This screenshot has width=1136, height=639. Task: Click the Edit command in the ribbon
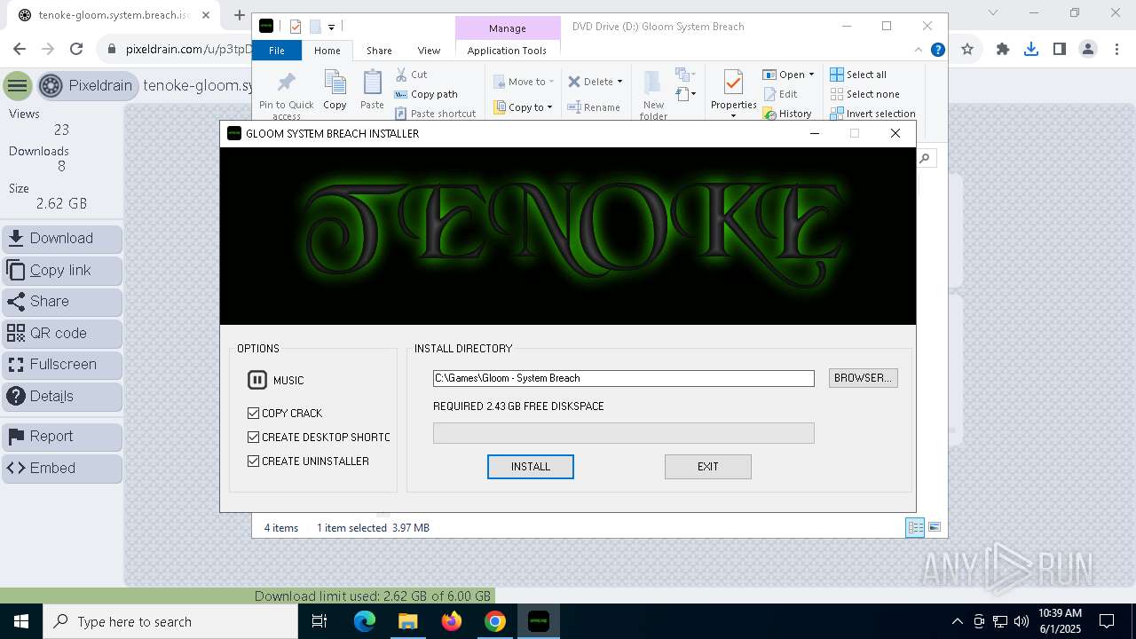[x=779, y=94]
